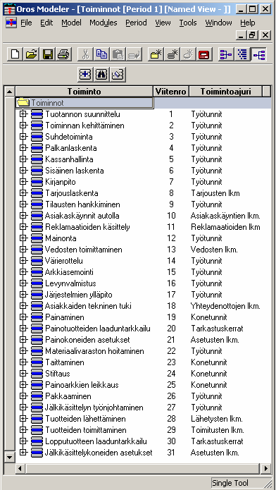Save the model using the floppy disk icon
This screenshot has width=276, height=490.
coord(48,54)
